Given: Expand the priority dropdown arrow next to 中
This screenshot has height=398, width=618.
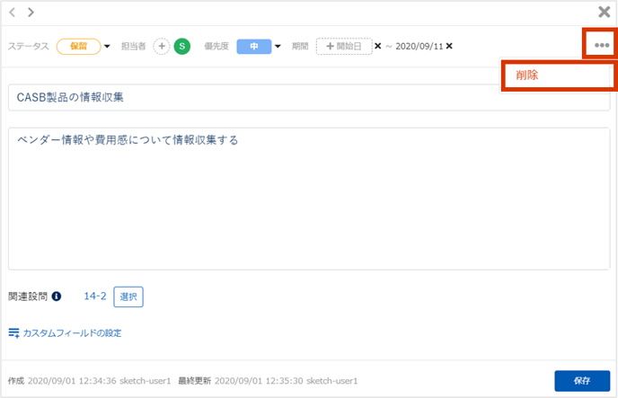Looking at the screenshot, I should [x=278, y=46].
